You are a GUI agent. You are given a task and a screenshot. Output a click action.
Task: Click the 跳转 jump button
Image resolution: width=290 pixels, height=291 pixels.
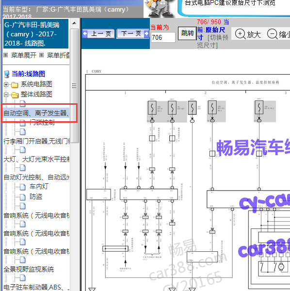pyautogui.click(x=187, y=33)
